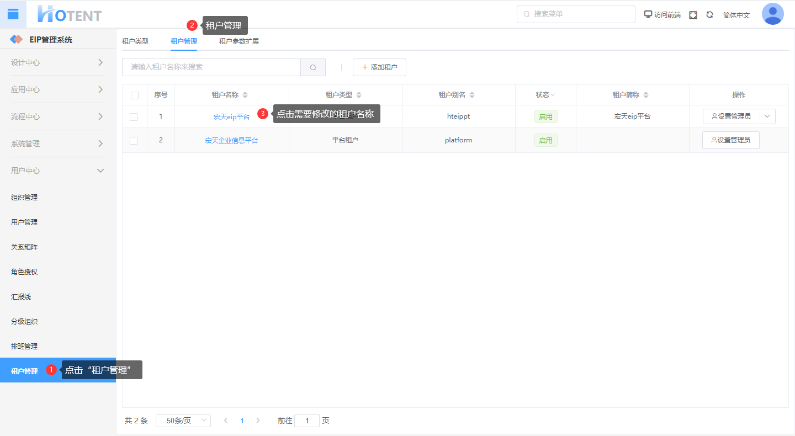Collapse 用户中心 menu
The height and width of the screenshot is (436, 795).
(x=58, y=171)
